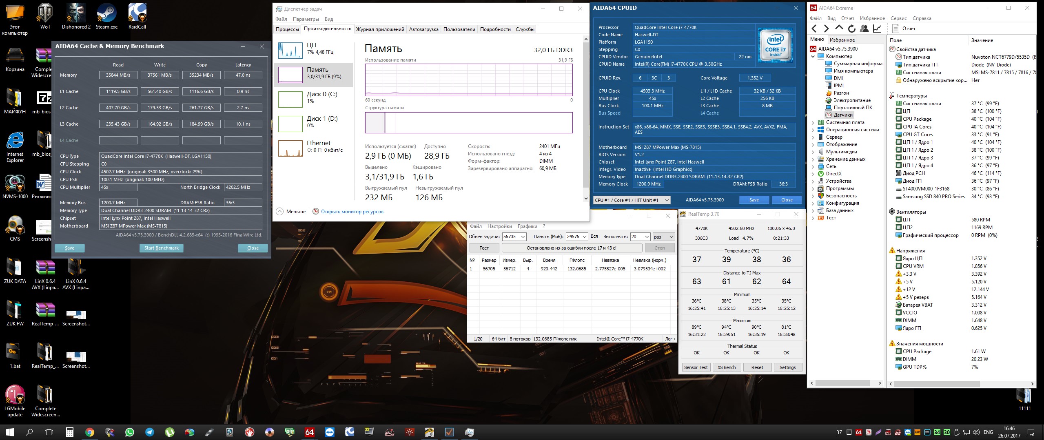Open Параметры menu in Task Manager

click(x=306, y=19)
